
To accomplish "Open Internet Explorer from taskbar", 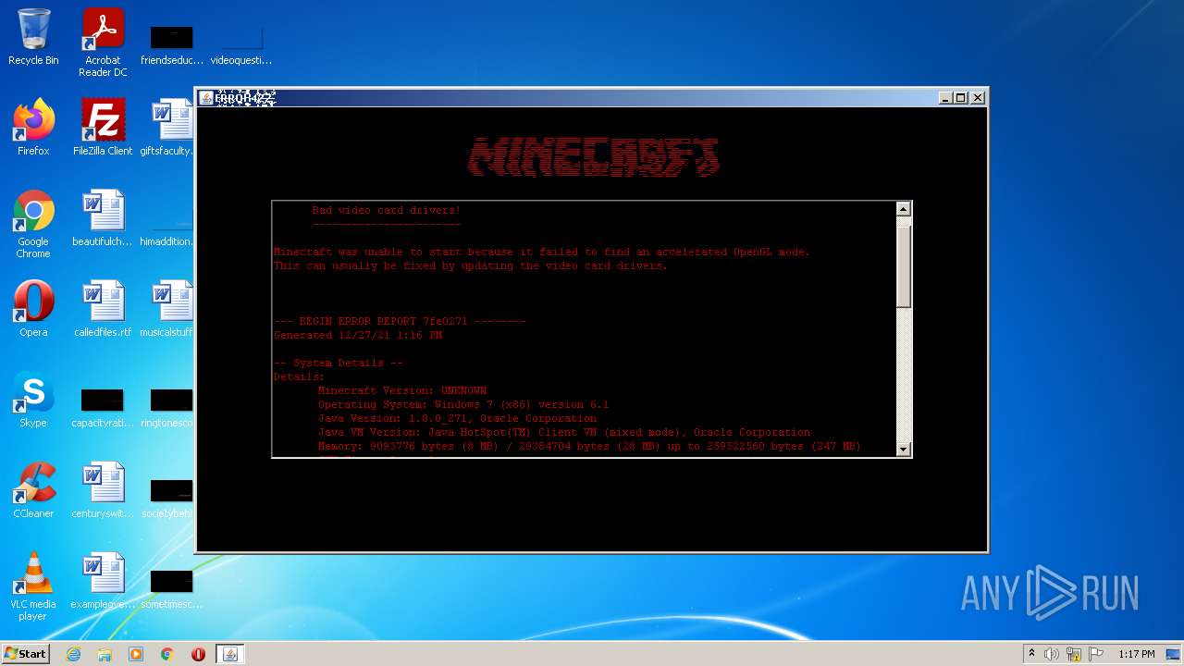I will click(x=73, y=654).
